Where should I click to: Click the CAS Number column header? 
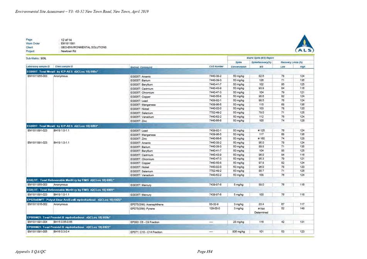216,67
